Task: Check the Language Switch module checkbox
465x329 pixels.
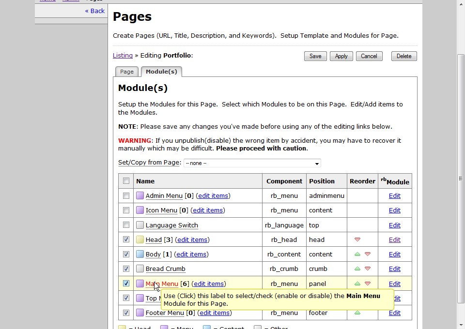Action: pos(126,225)
